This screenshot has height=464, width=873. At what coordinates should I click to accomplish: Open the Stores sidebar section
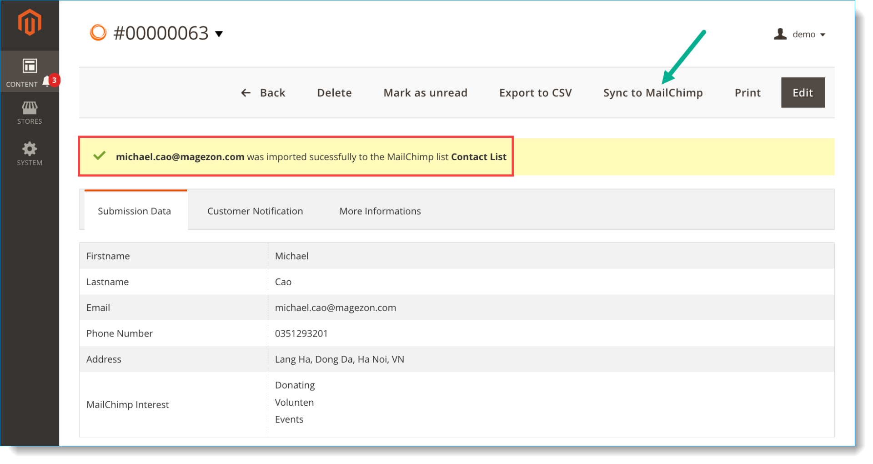pos(29,113)
